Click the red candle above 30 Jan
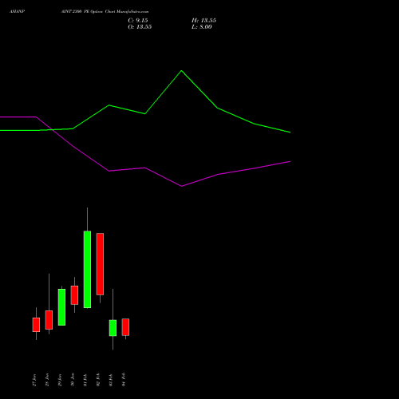This screenshot has width=399, height=399. click(74, 295)
